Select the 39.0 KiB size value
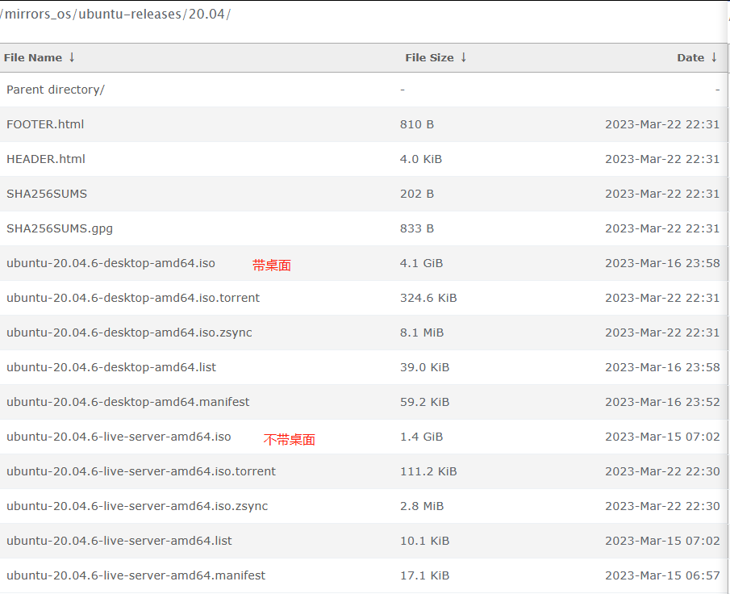The image size is (730, 594). (x=424, y=367)
